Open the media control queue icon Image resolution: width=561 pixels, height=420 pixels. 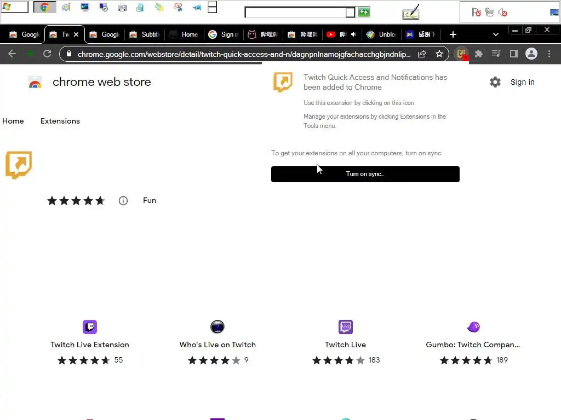pos(496,54)
